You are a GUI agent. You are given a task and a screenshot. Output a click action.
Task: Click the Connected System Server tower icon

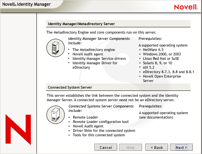click(x=56, y=115)
